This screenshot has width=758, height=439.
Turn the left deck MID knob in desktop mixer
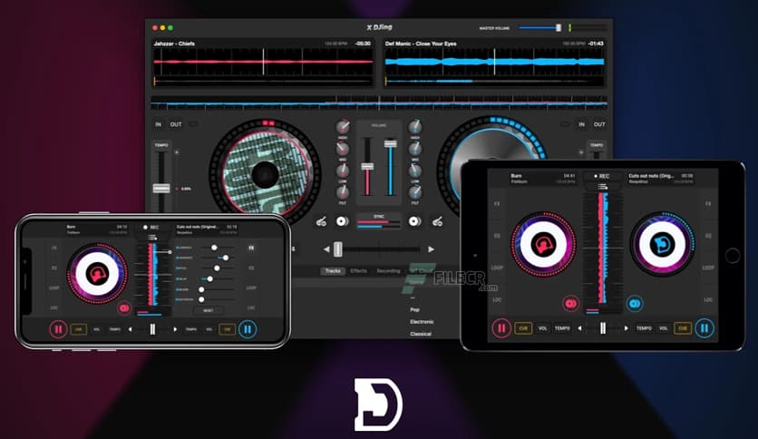[x=343, y=149]
